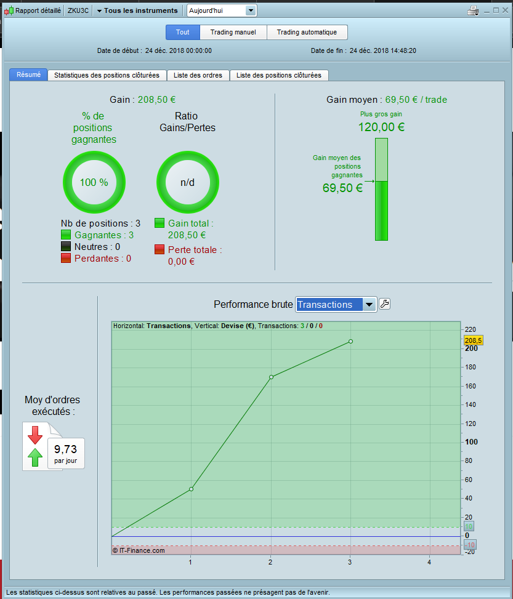513x599 pixels.
Task: Click the Neutres : 0 label
Action: pos(97,247)
